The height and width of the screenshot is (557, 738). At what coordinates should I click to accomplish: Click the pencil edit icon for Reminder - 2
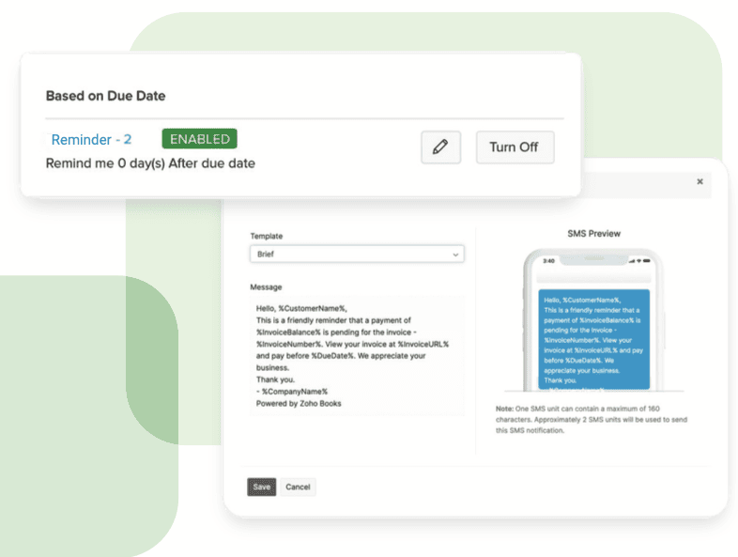coord(440,147)
